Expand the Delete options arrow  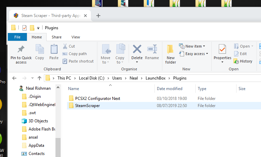[x=137, y=62]
